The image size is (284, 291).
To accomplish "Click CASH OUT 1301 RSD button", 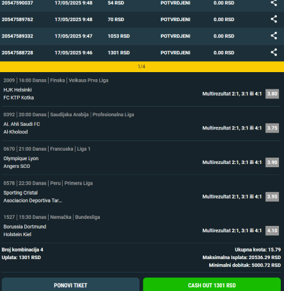I will pos(212,285).
